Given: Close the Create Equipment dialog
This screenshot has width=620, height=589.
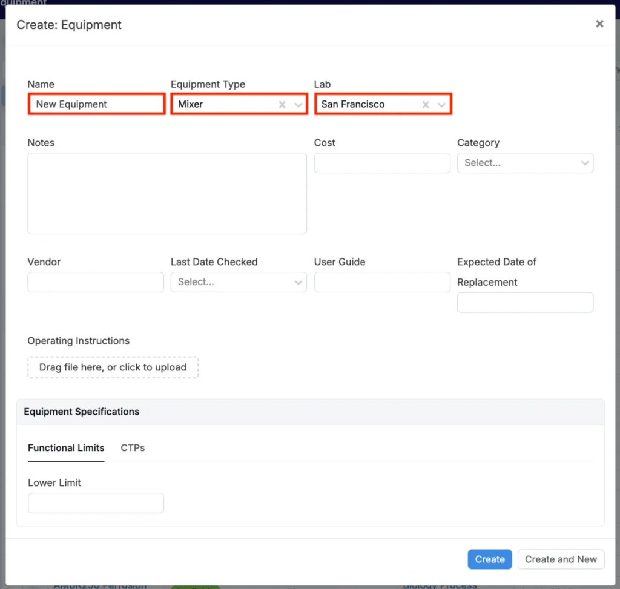Looking at the screenshot, I should tap(599, 24).
